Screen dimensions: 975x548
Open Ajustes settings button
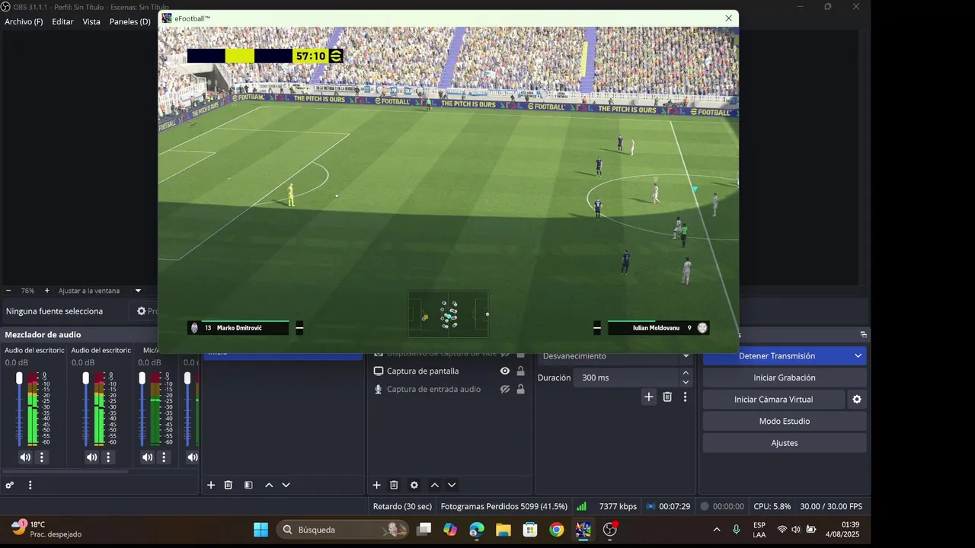(785, 443)
